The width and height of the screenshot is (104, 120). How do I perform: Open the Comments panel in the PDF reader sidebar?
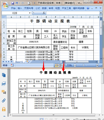coord(4,92)
